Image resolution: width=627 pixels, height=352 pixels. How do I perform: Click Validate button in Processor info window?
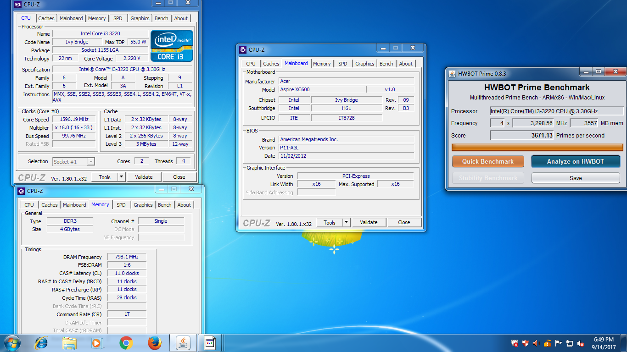(144, 177)
